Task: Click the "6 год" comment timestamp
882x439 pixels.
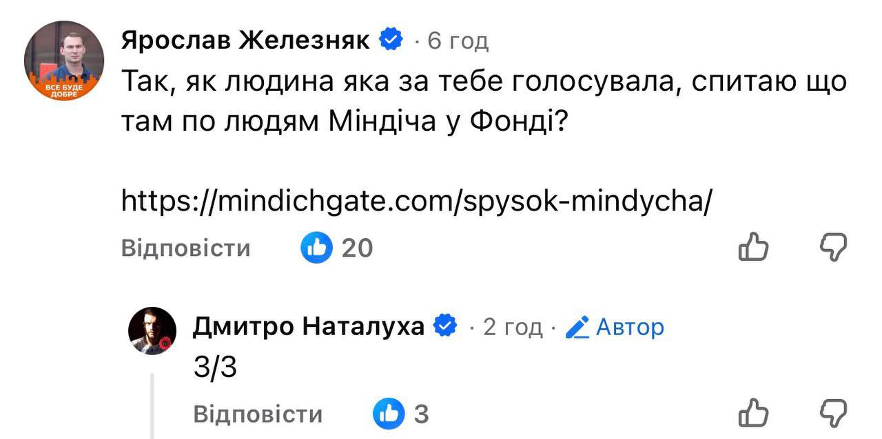Action: pos(458,41)
